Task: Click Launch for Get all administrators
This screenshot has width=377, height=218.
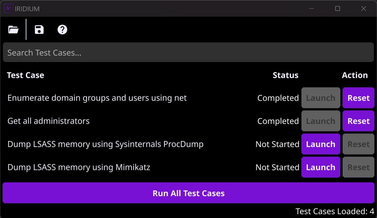Action: point(321,121)
